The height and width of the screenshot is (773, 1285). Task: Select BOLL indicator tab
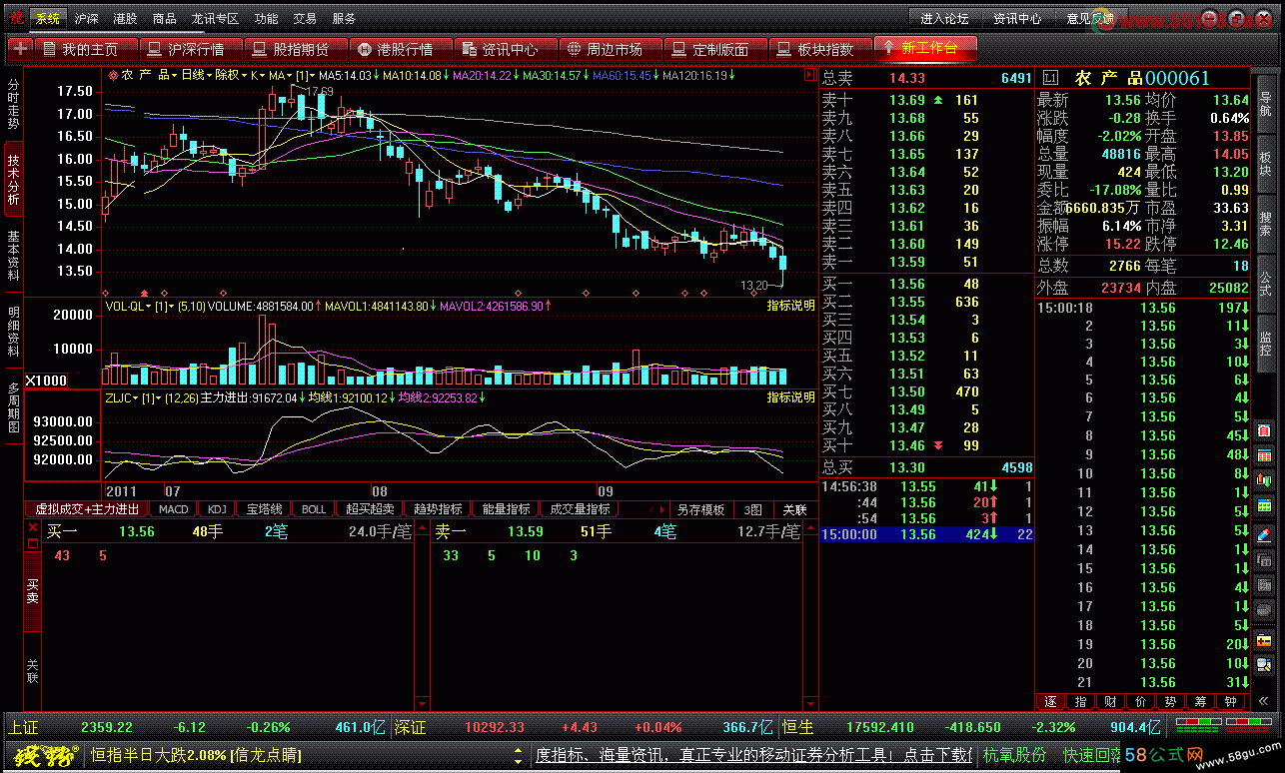click(x=314, y=509)
